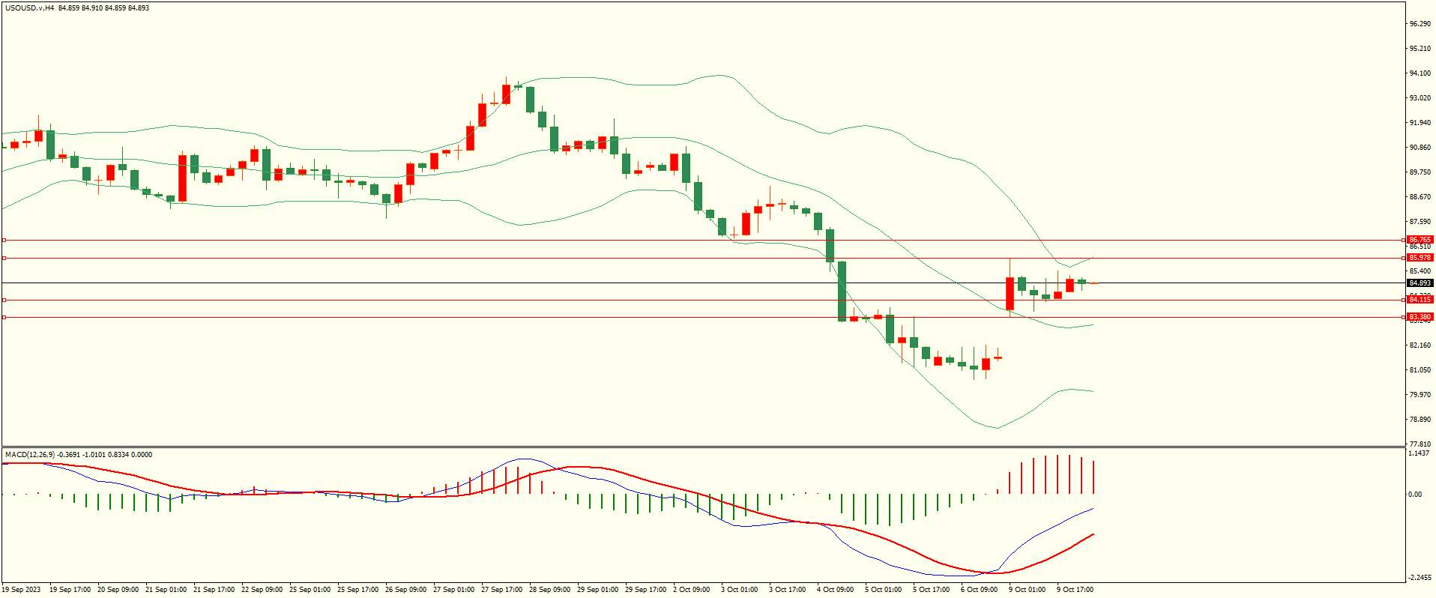Select the 83.380 support line price tag
The image size is (1436, 598).
[x=1420, y=317]
